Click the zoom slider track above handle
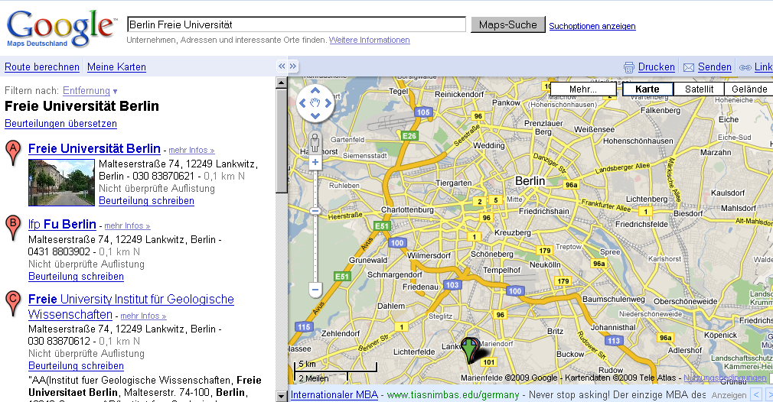Image resolution: width=773 pixels, height=402 pixels. [x=315, y=187]
